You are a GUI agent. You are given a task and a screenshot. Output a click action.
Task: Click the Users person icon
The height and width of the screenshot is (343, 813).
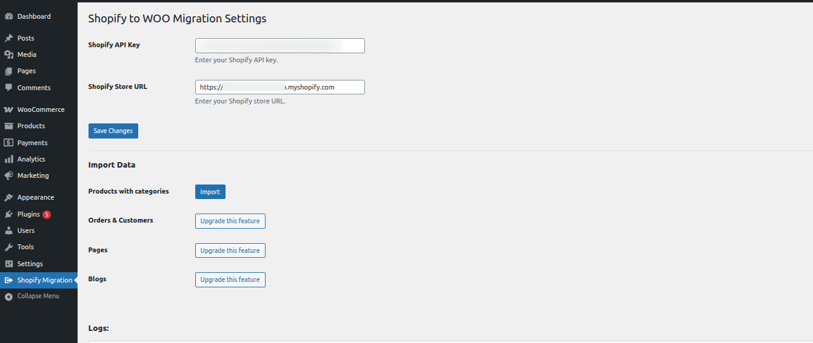(8, 230)
